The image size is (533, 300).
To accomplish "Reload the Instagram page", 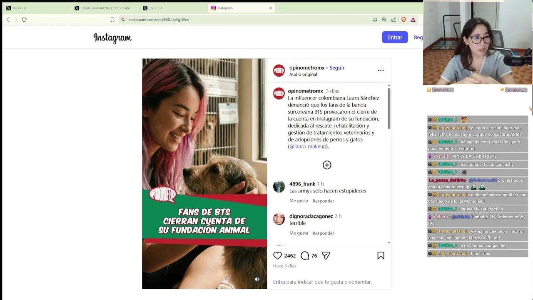I will tap(24, 20).
